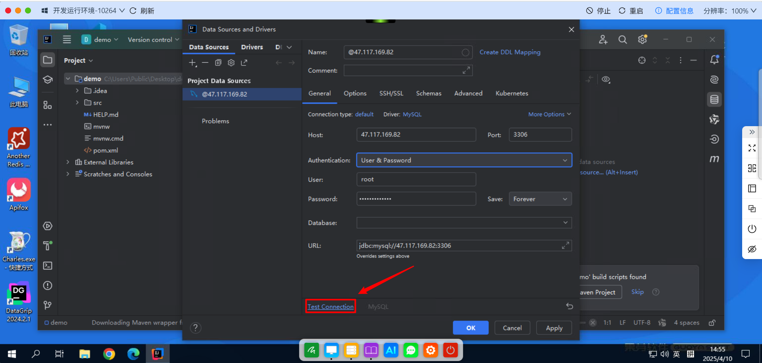Viewport: 762px width, 363px height.
Task: Click the data source color circle in Name field
Action: tap(466, 52)
